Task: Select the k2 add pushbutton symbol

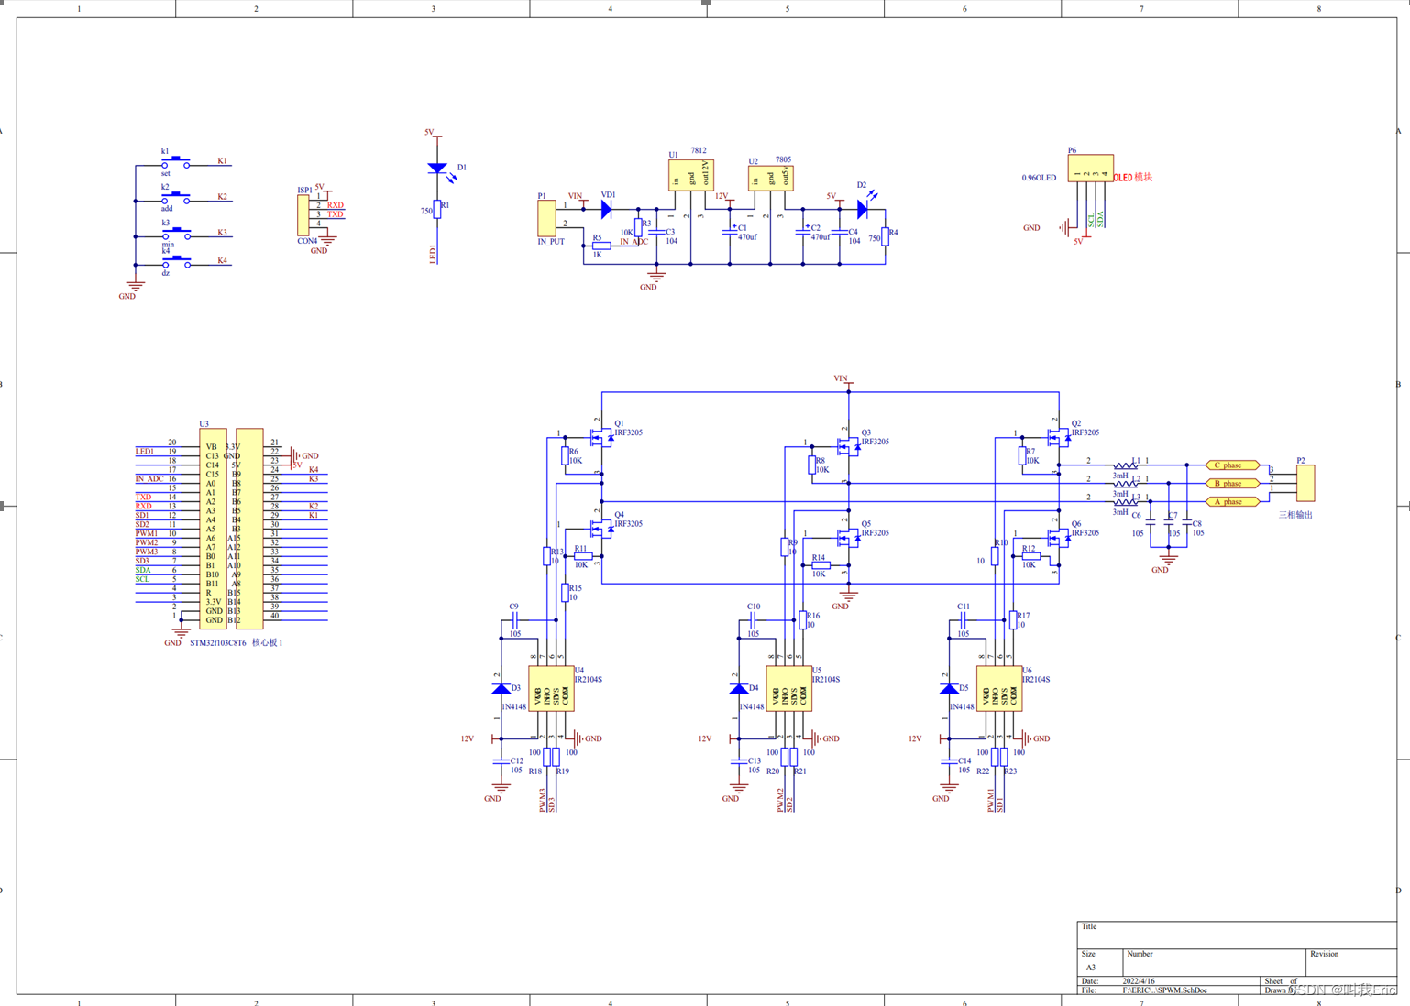Action: pyautogui.click(x=176, y=198)
